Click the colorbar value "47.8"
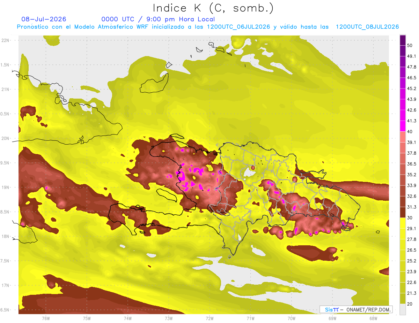The width and height of the screenshot is (419, 323). 412,67
